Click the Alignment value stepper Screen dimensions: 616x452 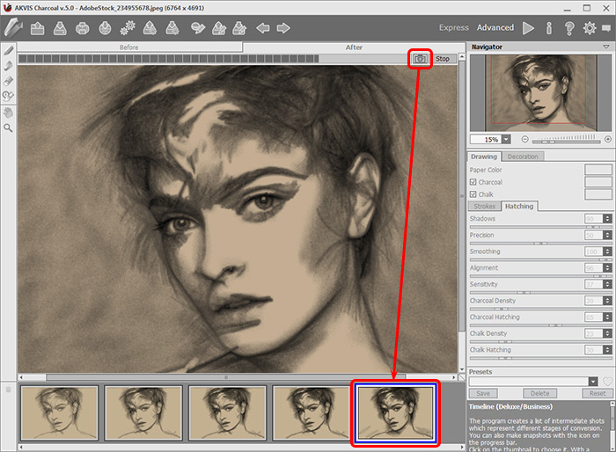[x=607, y=268]
